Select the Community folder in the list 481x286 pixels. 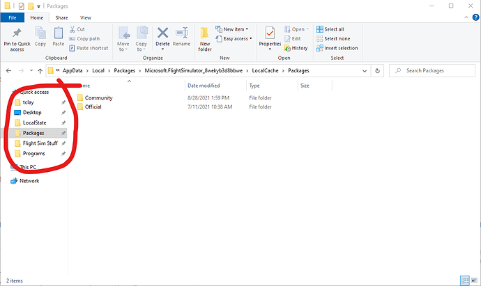click(x=98, y=98)
